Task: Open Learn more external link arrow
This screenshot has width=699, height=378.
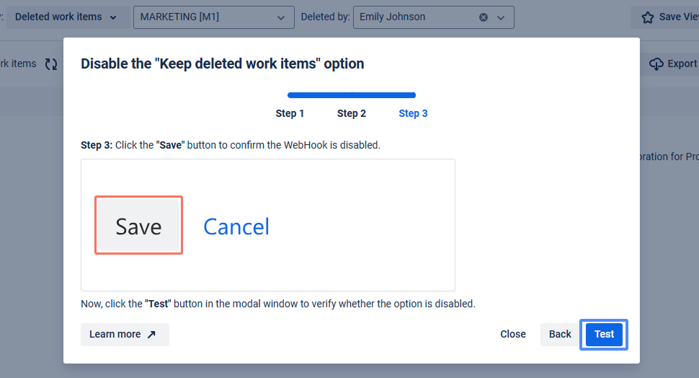Action: tap(151, 335)
